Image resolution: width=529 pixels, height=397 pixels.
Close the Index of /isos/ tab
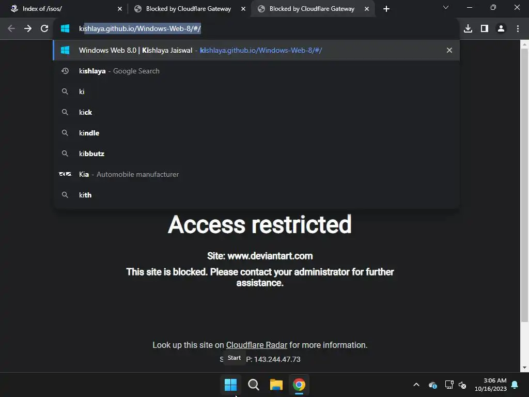pos(120,9)
